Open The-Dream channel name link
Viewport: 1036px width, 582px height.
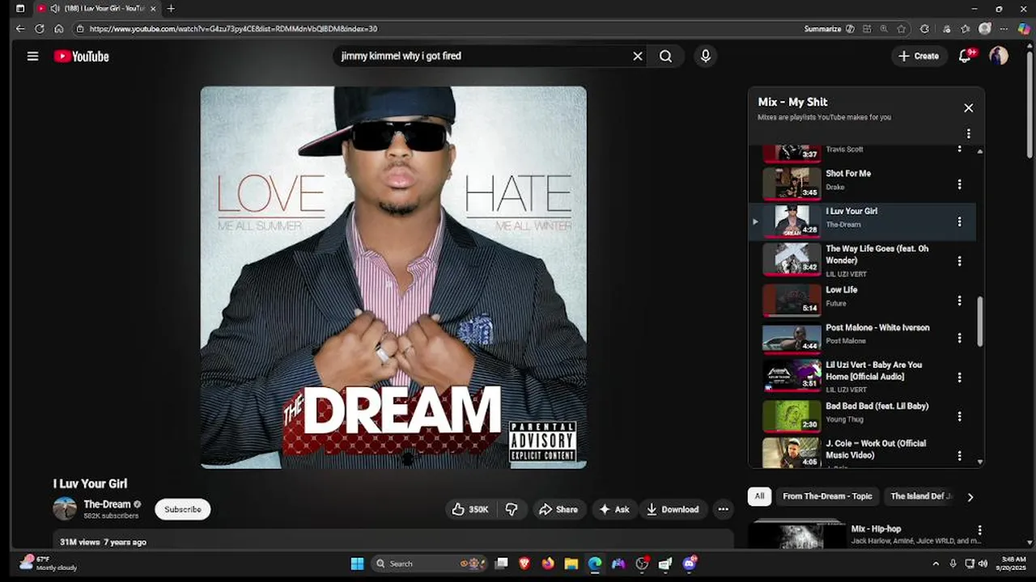coord(107,504)
